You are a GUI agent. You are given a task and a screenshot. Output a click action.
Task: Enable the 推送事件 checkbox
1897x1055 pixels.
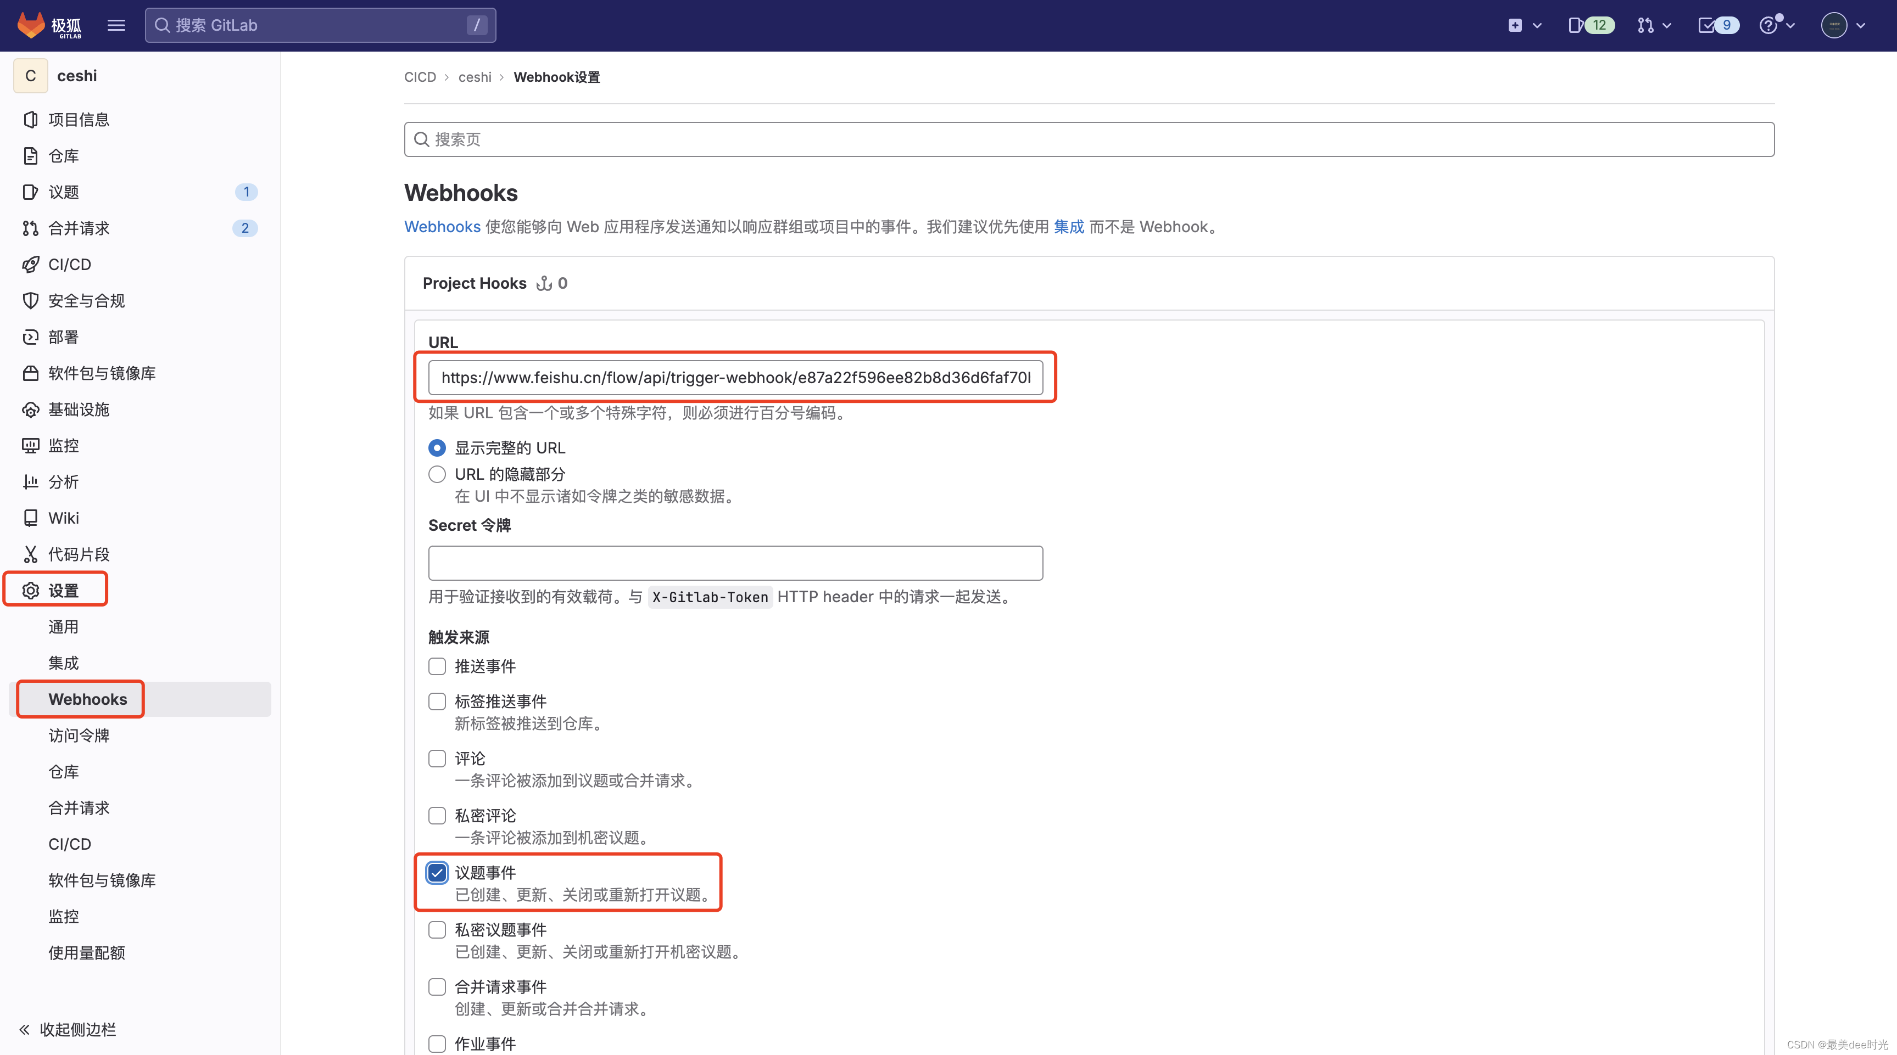tap(437, 666)
